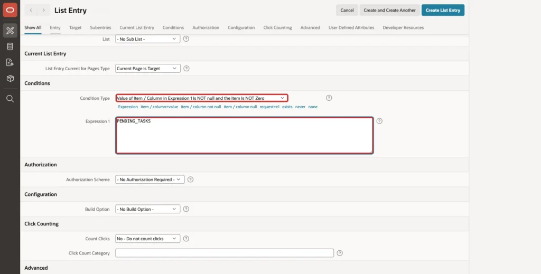Click the Authorization section heading
Image resolution: width=541 pixels, height=274 pixels.
click(x=40, y=165)
